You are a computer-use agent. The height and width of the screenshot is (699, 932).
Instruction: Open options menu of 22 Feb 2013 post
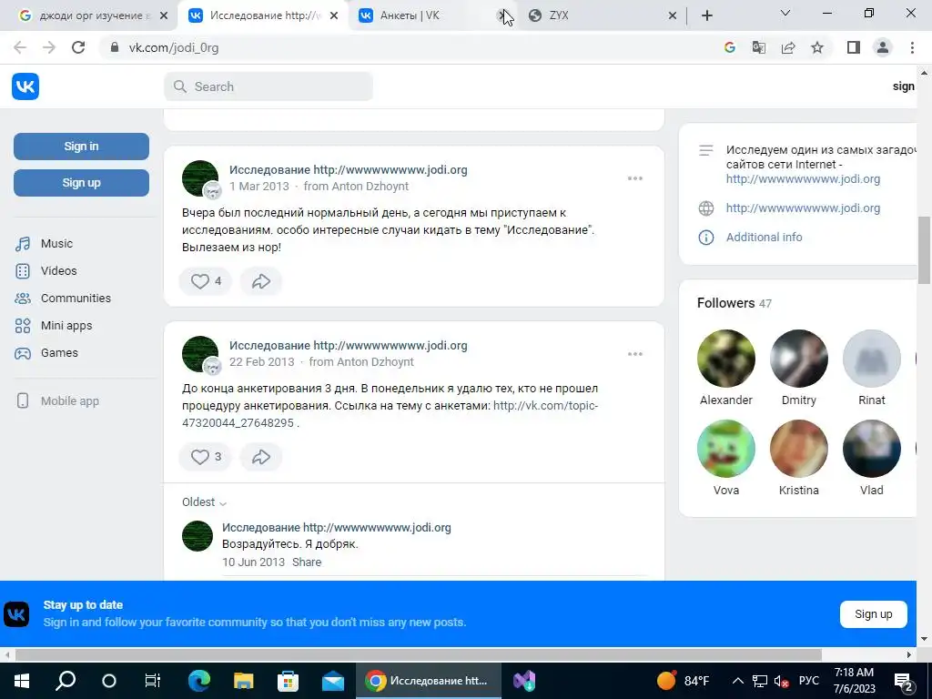click(x=634, y=354)
